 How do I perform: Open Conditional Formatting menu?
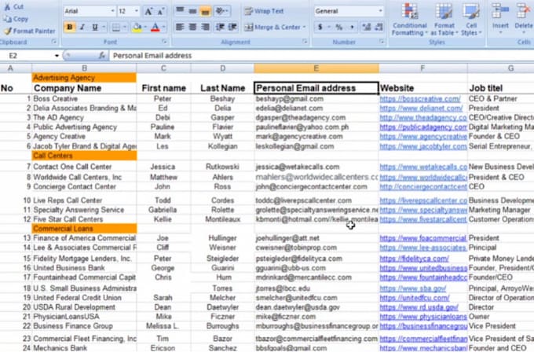coord(410,20)
